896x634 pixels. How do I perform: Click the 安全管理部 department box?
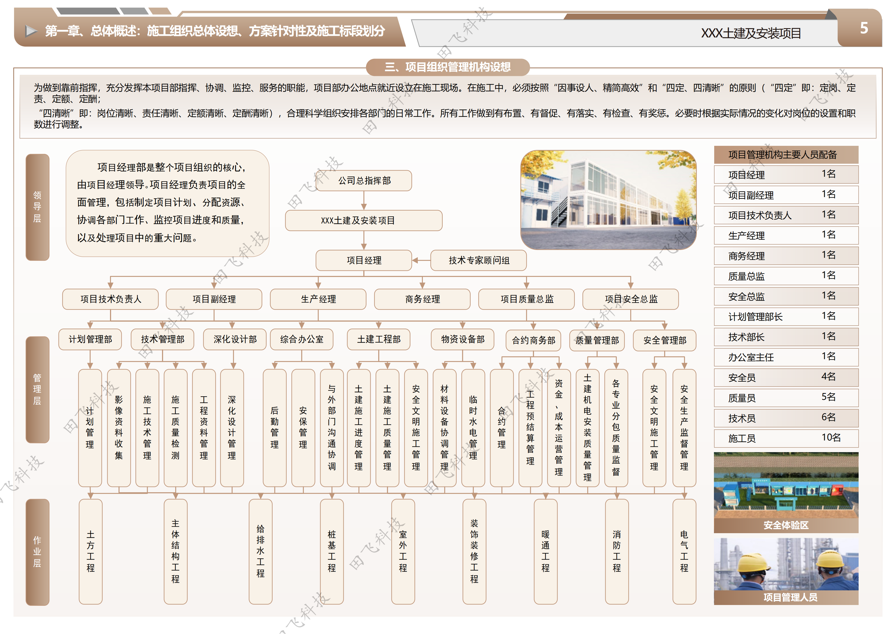pos(665,340)
